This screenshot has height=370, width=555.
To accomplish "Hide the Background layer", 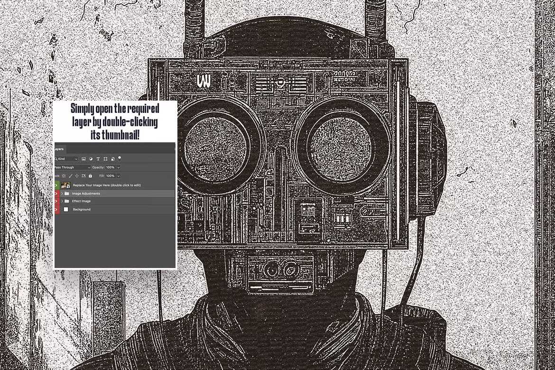I will (55, 209).
